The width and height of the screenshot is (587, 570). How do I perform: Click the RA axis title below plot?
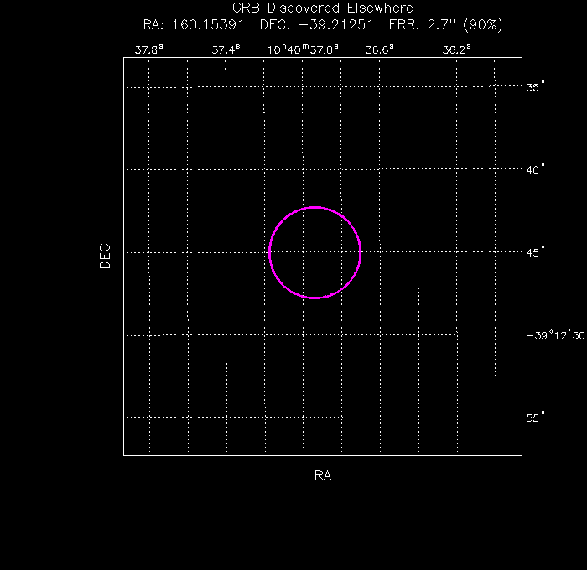coord(323,475)
